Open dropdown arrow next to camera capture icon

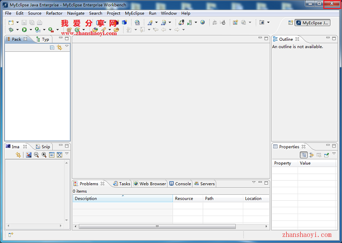[x=268, y=22]
